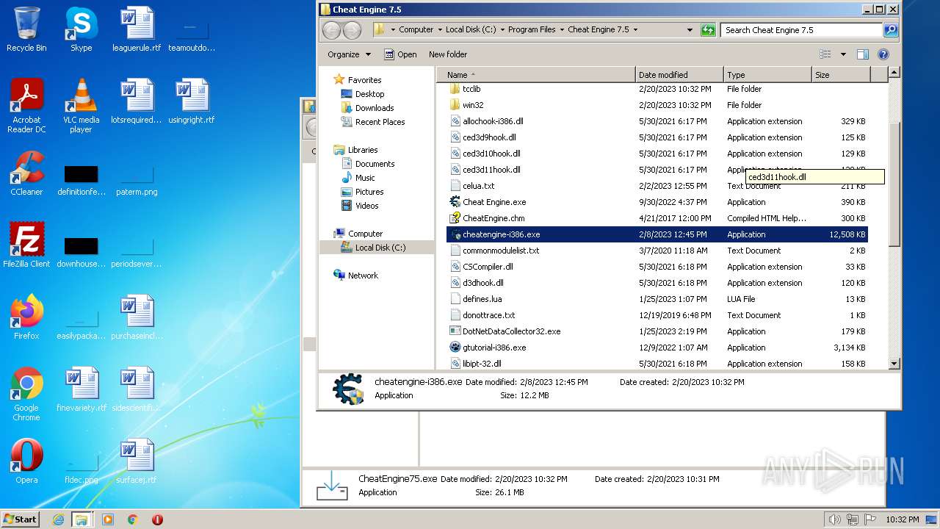
Task: Select the leaguerule.rtf desktop file
Action: [137, 29]
